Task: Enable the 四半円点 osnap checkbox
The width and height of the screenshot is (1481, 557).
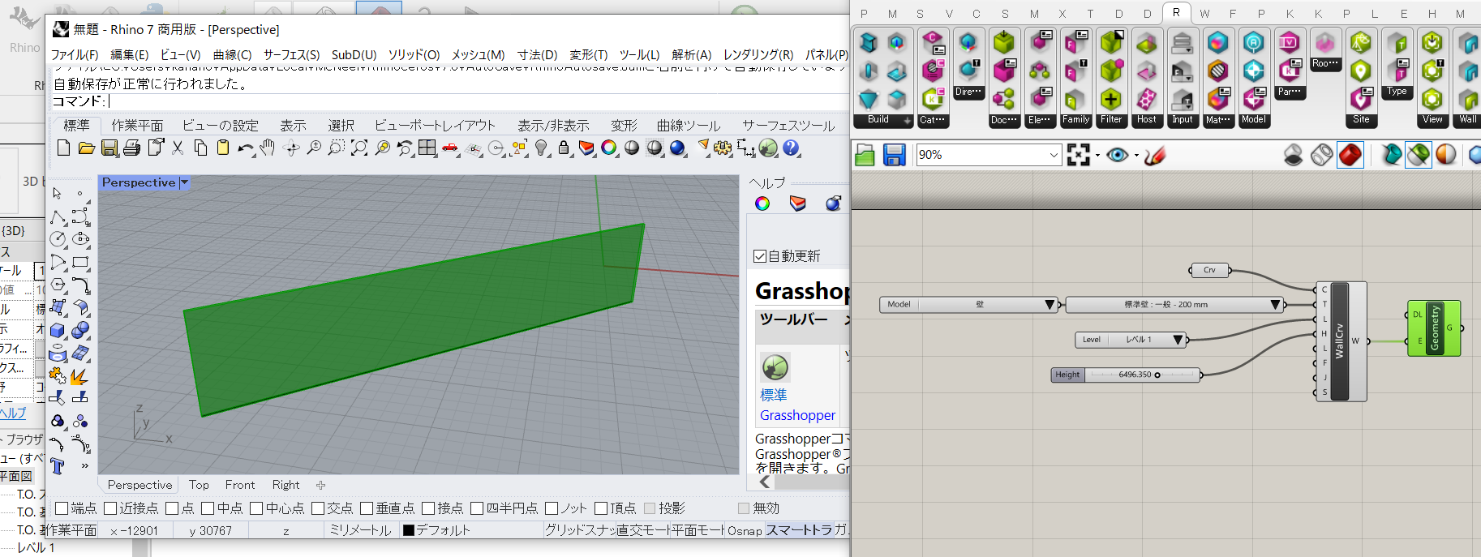Action: pos(477,508)
